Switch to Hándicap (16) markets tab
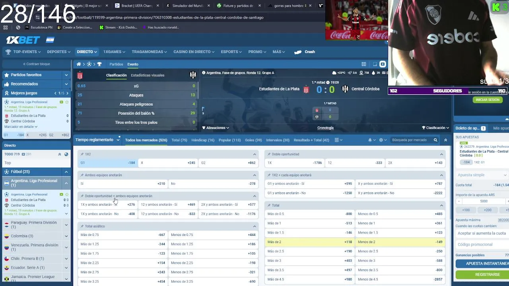Viewport: 509px width, 286px height. click(x=203, y=140)
